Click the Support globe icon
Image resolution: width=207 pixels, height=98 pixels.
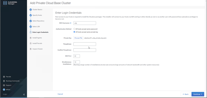pos(4,85)
